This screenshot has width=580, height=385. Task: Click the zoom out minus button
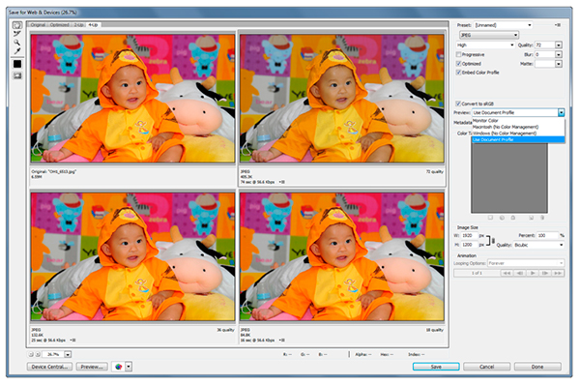point(31,354)
